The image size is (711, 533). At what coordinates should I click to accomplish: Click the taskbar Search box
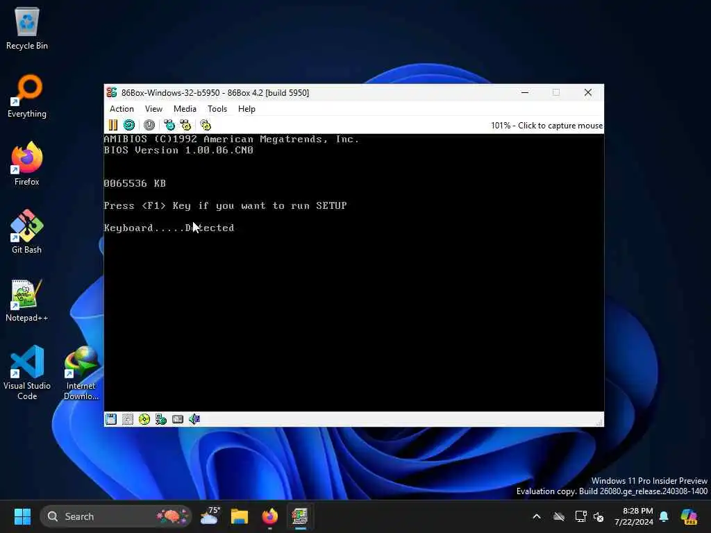tap(116, 516)
